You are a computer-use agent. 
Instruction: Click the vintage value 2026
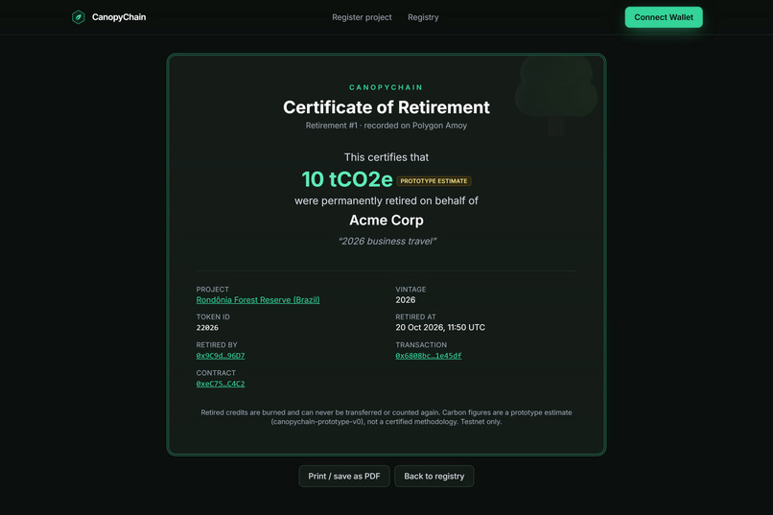(406, 299)
